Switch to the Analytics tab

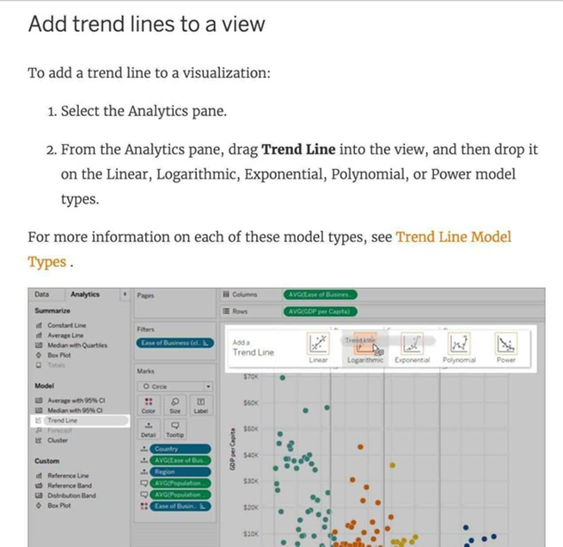85,294
